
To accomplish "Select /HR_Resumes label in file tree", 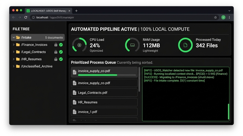I will (x=31, y=59).
